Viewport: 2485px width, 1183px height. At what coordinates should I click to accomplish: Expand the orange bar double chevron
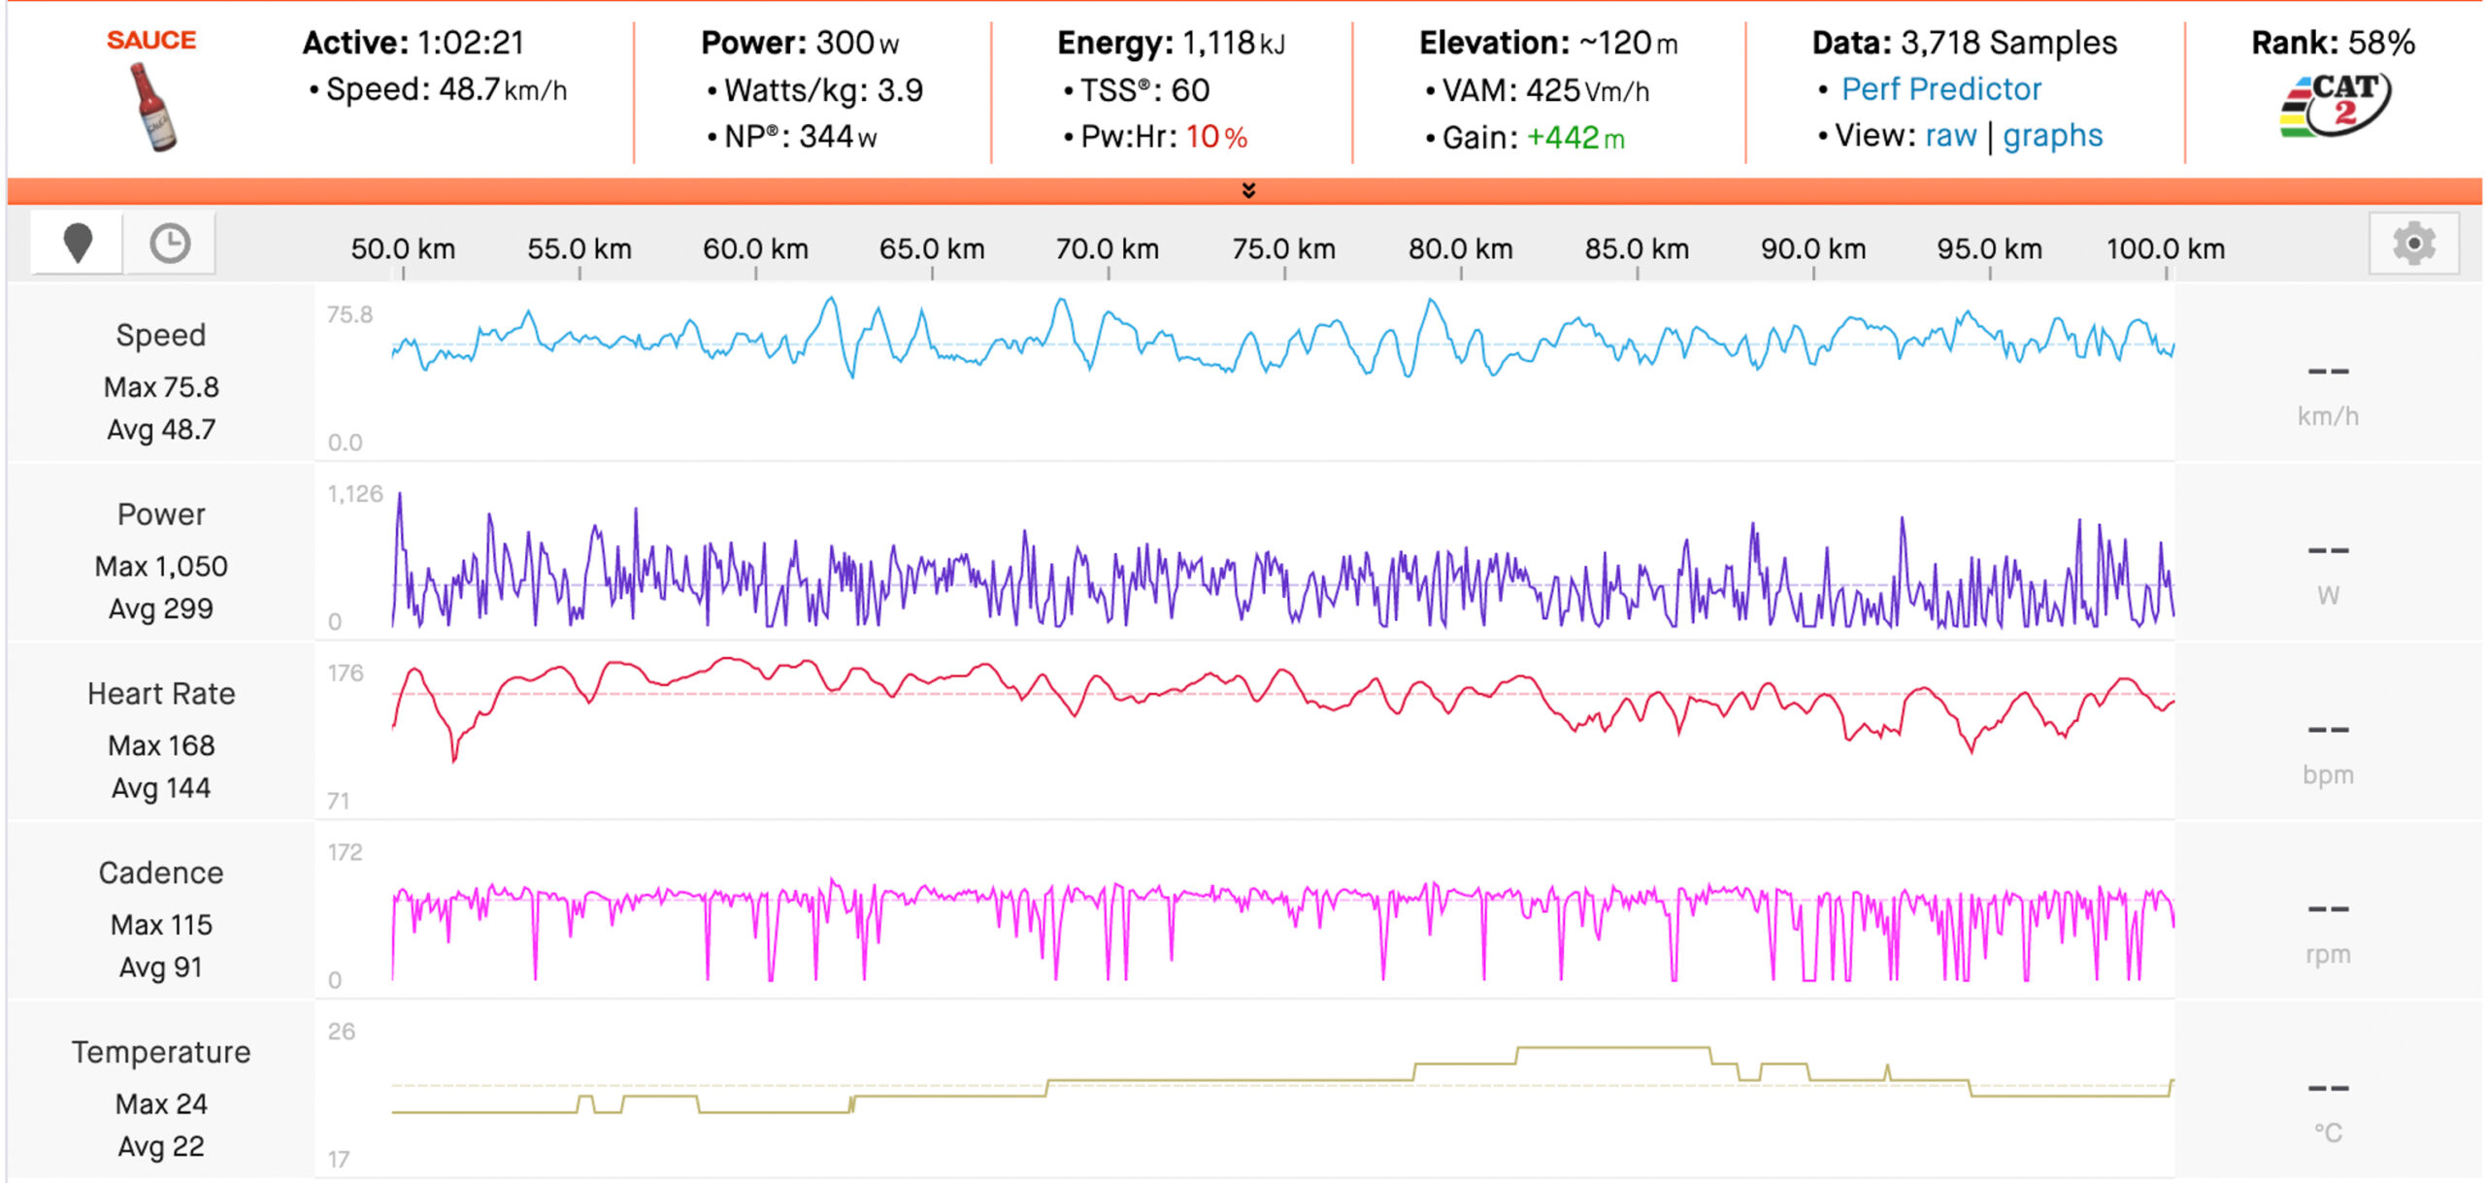pyautogui.click(x=1248, y=190)
